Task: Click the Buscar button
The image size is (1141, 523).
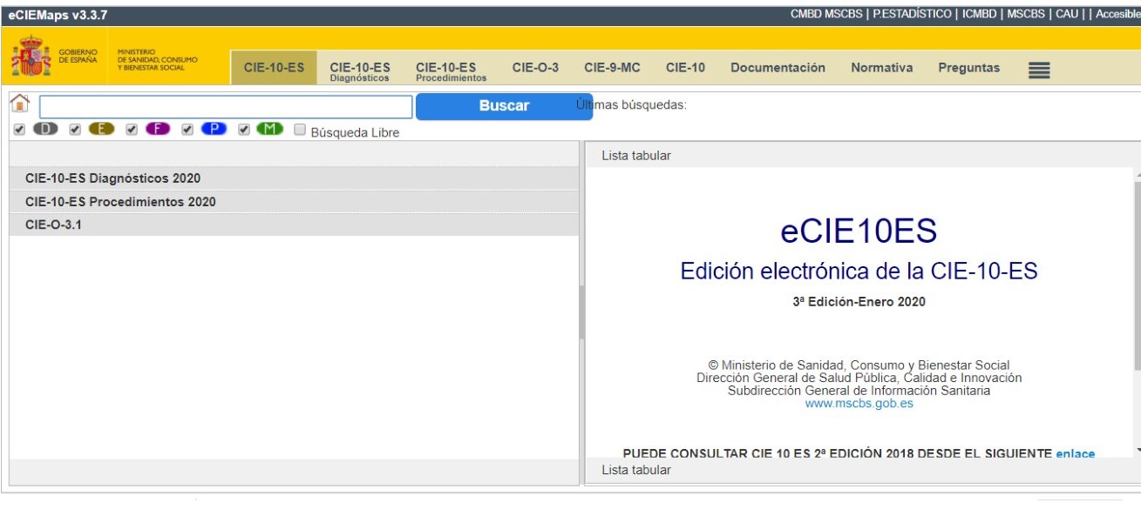Action: click(504, 106)
